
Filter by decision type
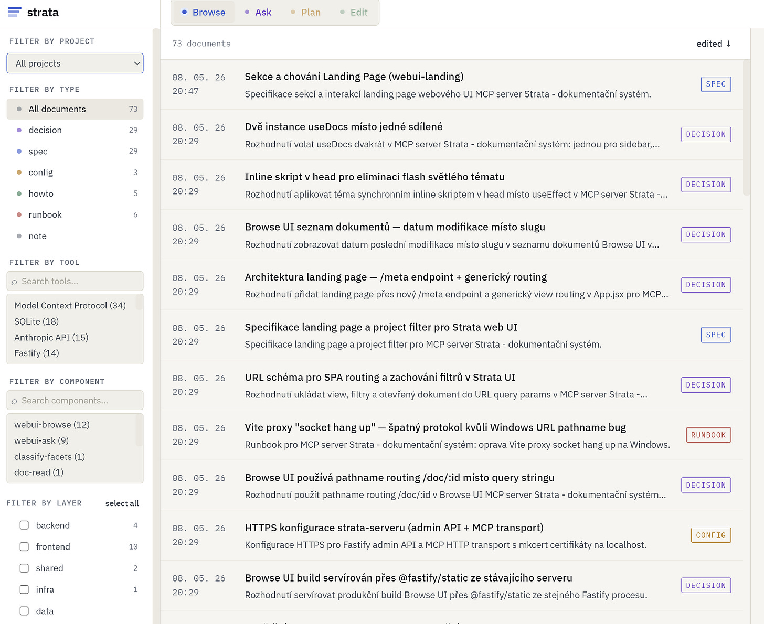click(75, 130)
